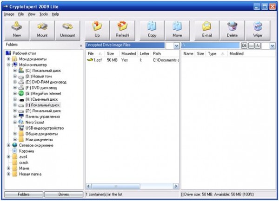279x201 pixels.
Task: Switch to the Drives tab button at the bottom
Action: click(x=64, y=194)
